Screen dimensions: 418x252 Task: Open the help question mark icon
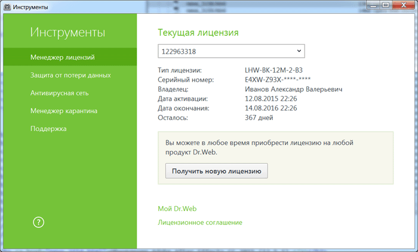pos(38,222)
